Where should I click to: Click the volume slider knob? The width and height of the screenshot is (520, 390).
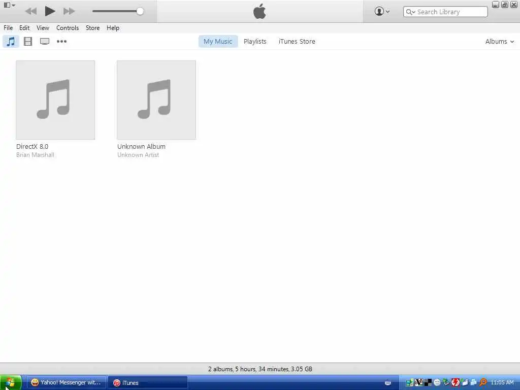140,11
